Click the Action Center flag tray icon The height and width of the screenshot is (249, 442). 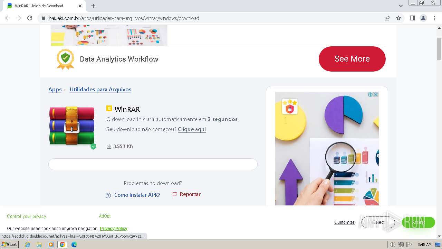(x=409, y=245)
